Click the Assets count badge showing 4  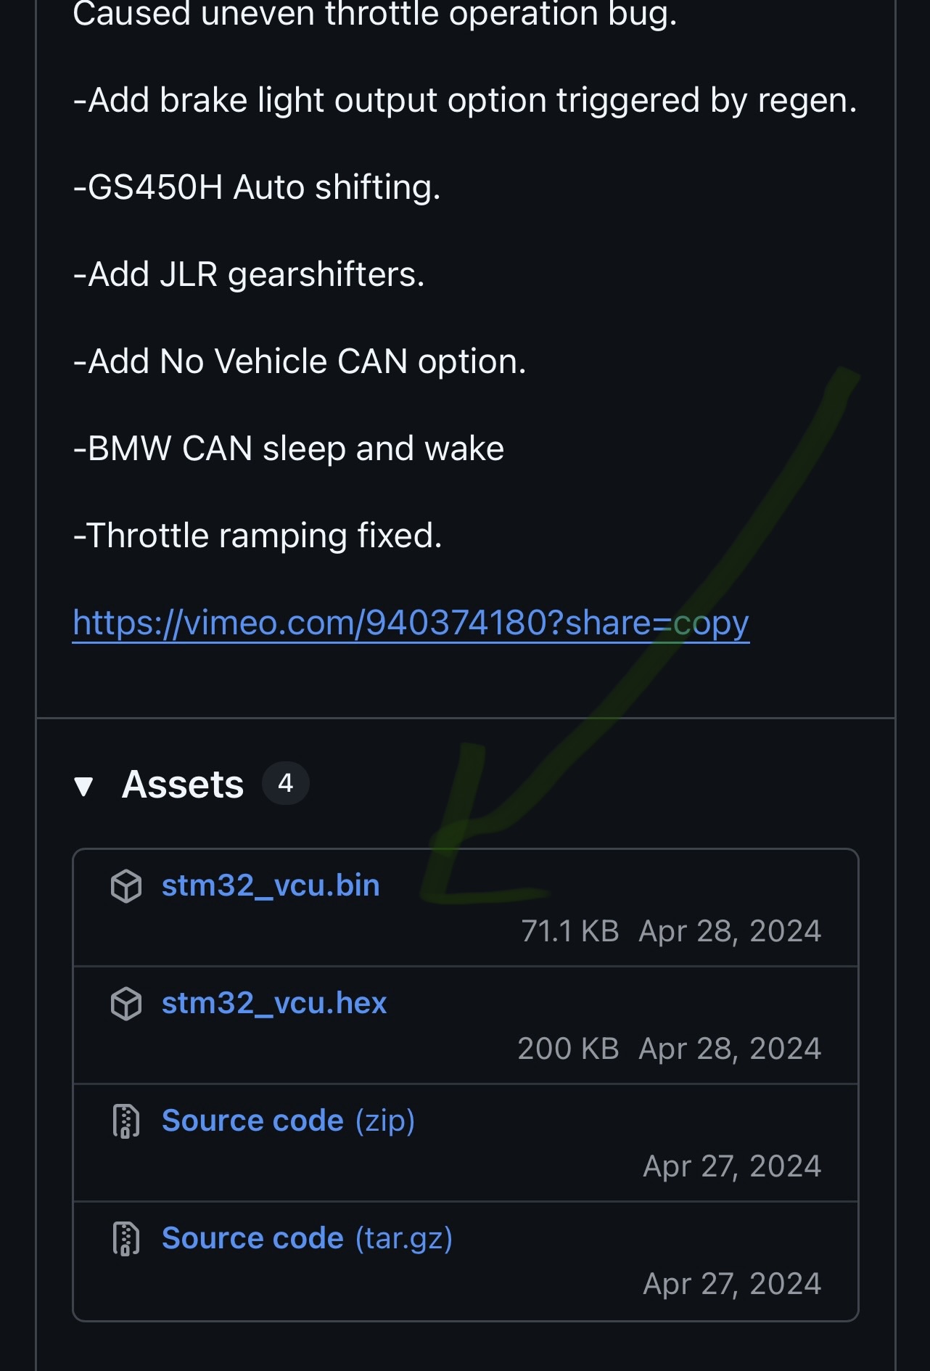point(286,784)
